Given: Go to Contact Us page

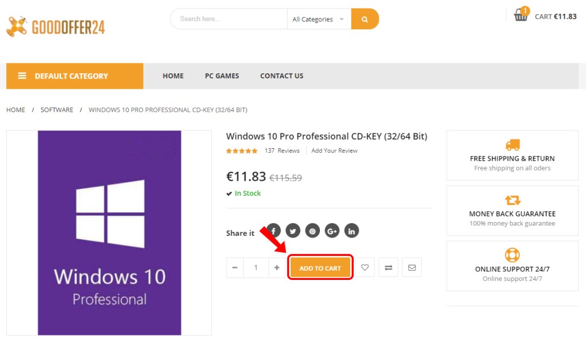Looking at the screenshot, I should coord(282,76).
